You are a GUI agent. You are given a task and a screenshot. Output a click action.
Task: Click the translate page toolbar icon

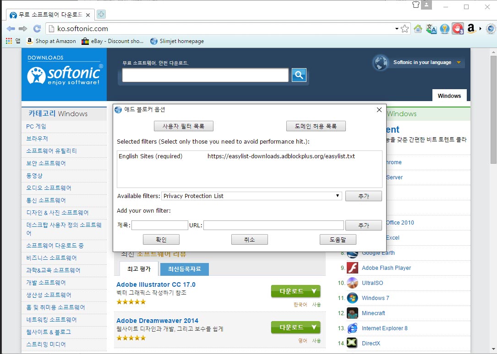(x=431, y=29)
